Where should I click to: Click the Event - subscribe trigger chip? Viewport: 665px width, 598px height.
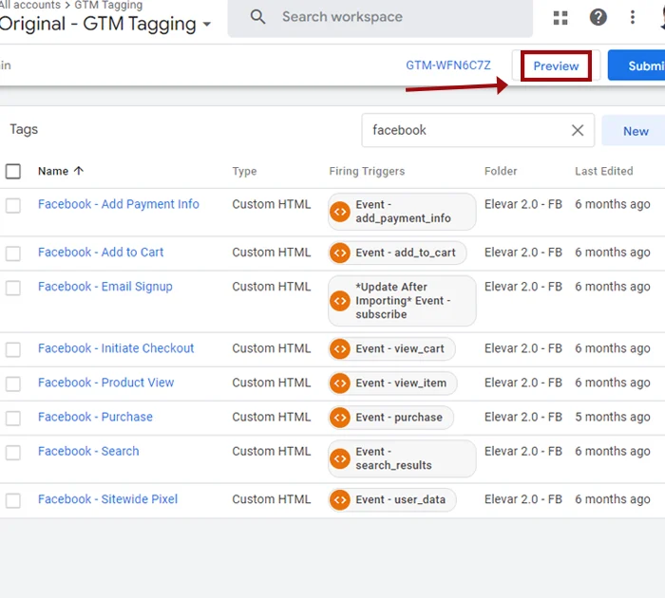[402, 301]
